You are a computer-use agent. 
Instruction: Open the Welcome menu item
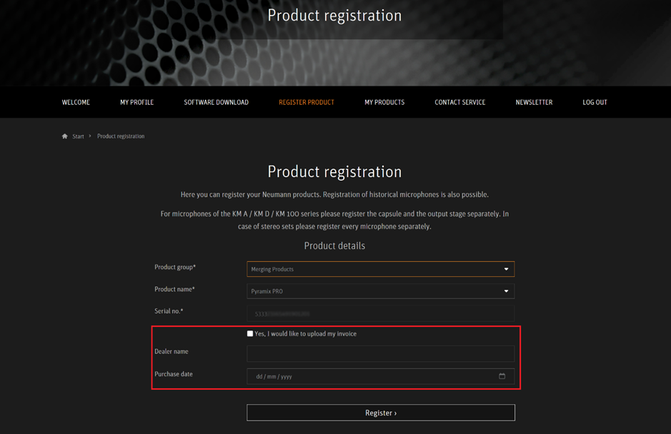point(76,102)
